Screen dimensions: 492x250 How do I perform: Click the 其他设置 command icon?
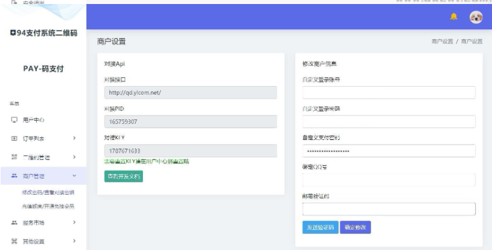tap(14, 241)
